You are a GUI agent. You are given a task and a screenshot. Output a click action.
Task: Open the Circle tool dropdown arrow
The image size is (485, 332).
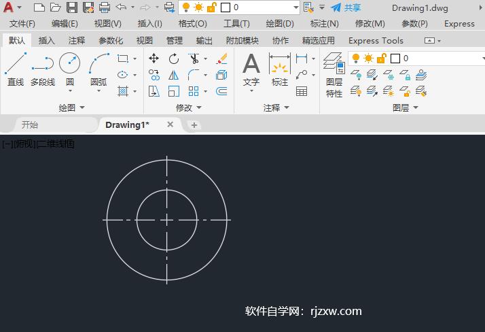(70, 90)
